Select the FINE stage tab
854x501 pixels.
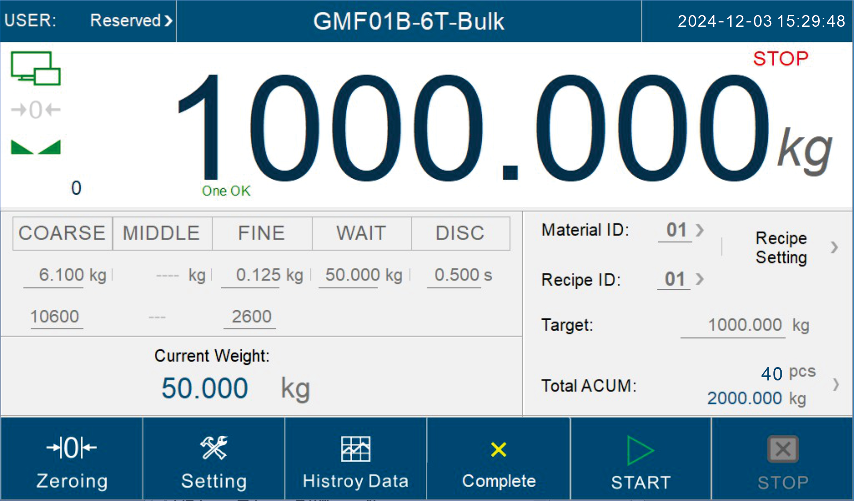click(262, 233)
